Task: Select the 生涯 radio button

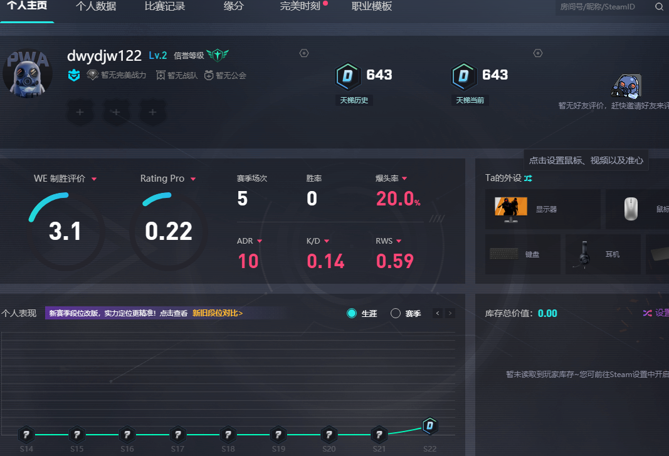Action: (352, 313)
